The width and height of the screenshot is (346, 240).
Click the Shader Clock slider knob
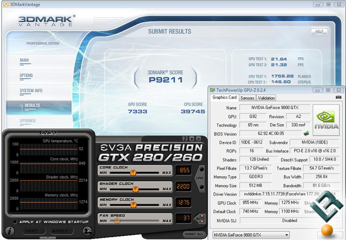(135, 189)
